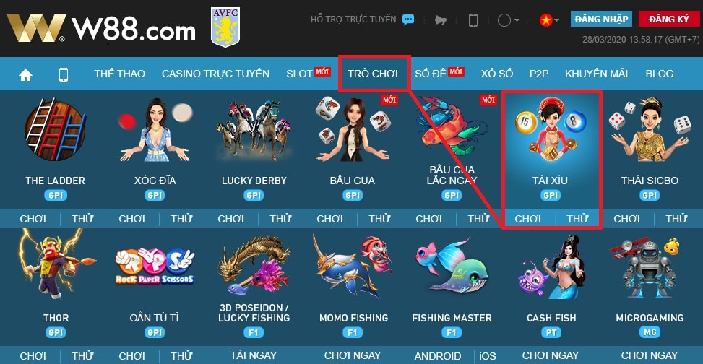Click the ĐĂNG NHẬP login button
The width and height of the screenshot is (703, 364).
click(x=601, y=19)
